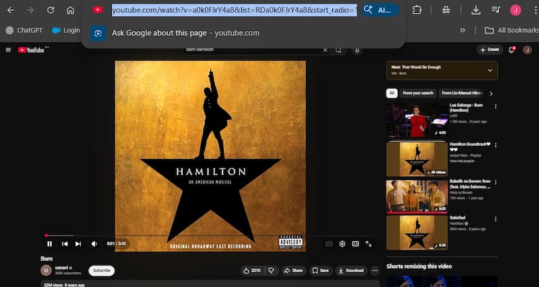Screen dimensions: 539x287
Task: Mute the video volume
Action: pyautogui.click(x=94, y=244)
